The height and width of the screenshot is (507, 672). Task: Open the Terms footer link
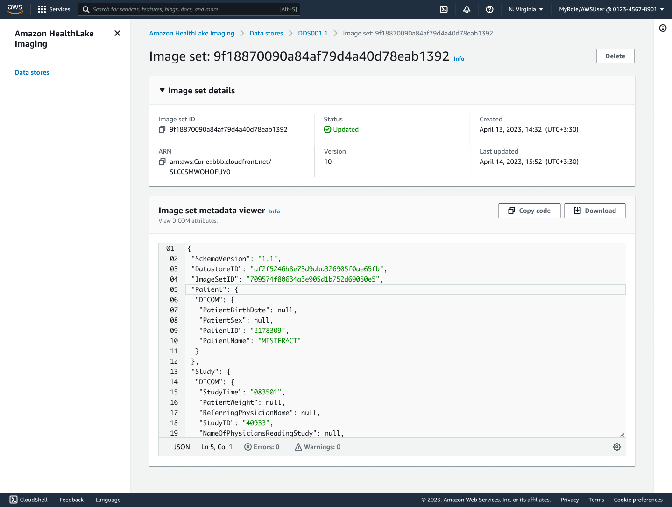click(596, 500)
